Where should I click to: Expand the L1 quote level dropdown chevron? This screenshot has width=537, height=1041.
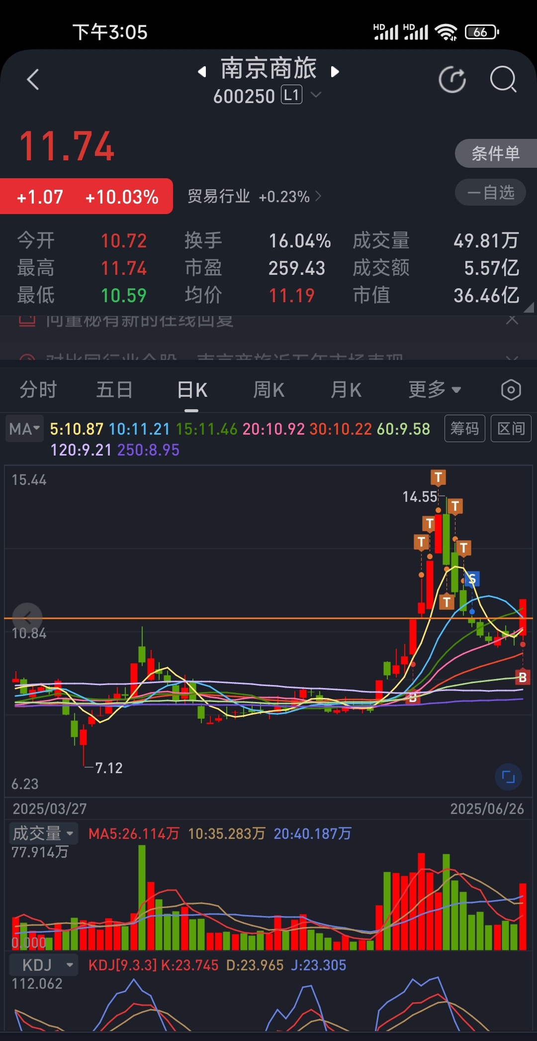tap(316, 95)
